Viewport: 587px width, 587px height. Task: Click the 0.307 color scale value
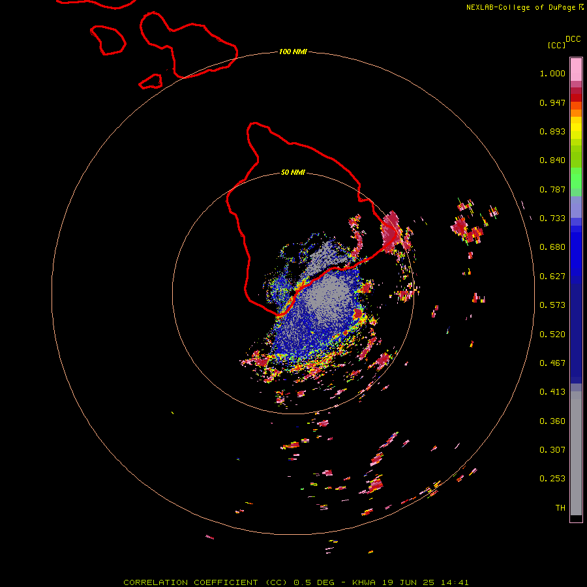(552, 450)
